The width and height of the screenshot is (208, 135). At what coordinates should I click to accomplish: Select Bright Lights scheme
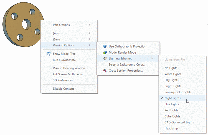182,86
